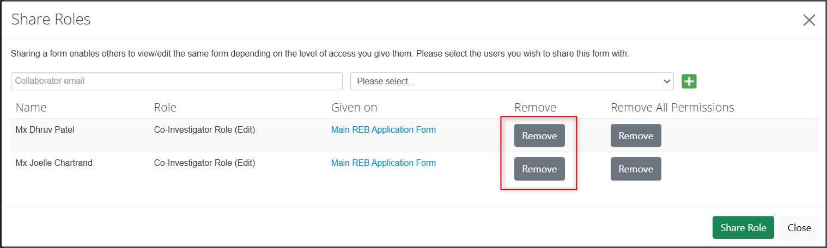Viewport: 827px width, 248px height.
Task: Select the Mx Joelle Chartrand name cell
Action: (54, 163)
